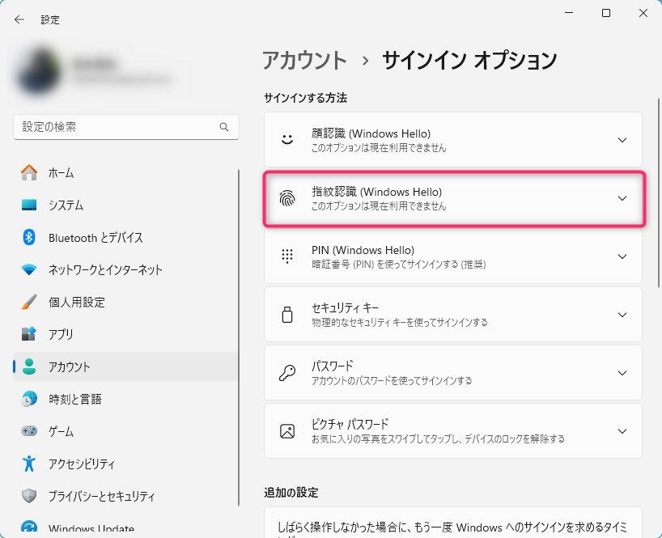
Task: Open システム in the sidebar
Action: point(66,205)
